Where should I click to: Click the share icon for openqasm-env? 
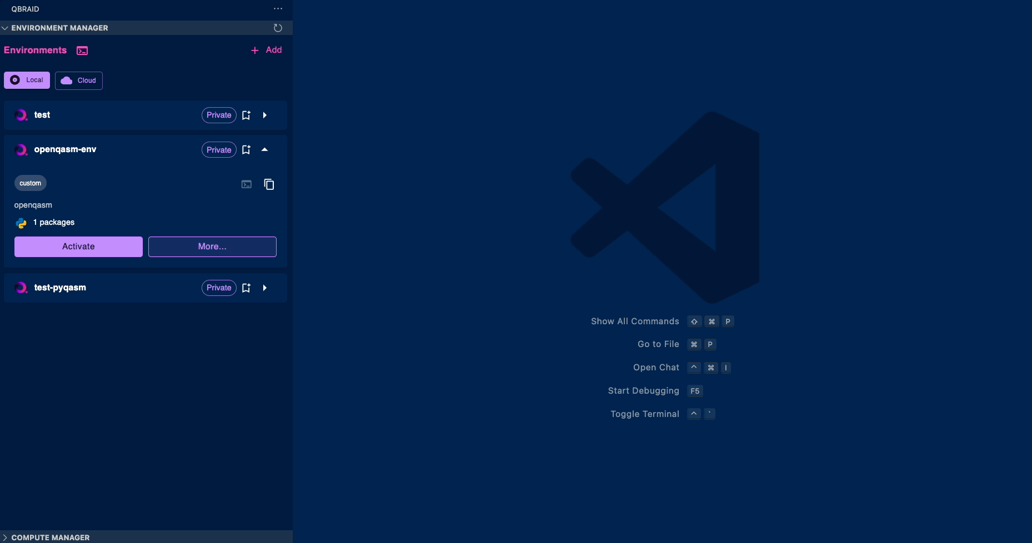246,150
